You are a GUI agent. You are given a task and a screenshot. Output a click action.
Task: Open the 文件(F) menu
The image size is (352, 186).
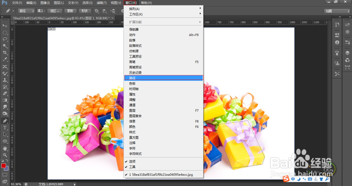point(17,3)
